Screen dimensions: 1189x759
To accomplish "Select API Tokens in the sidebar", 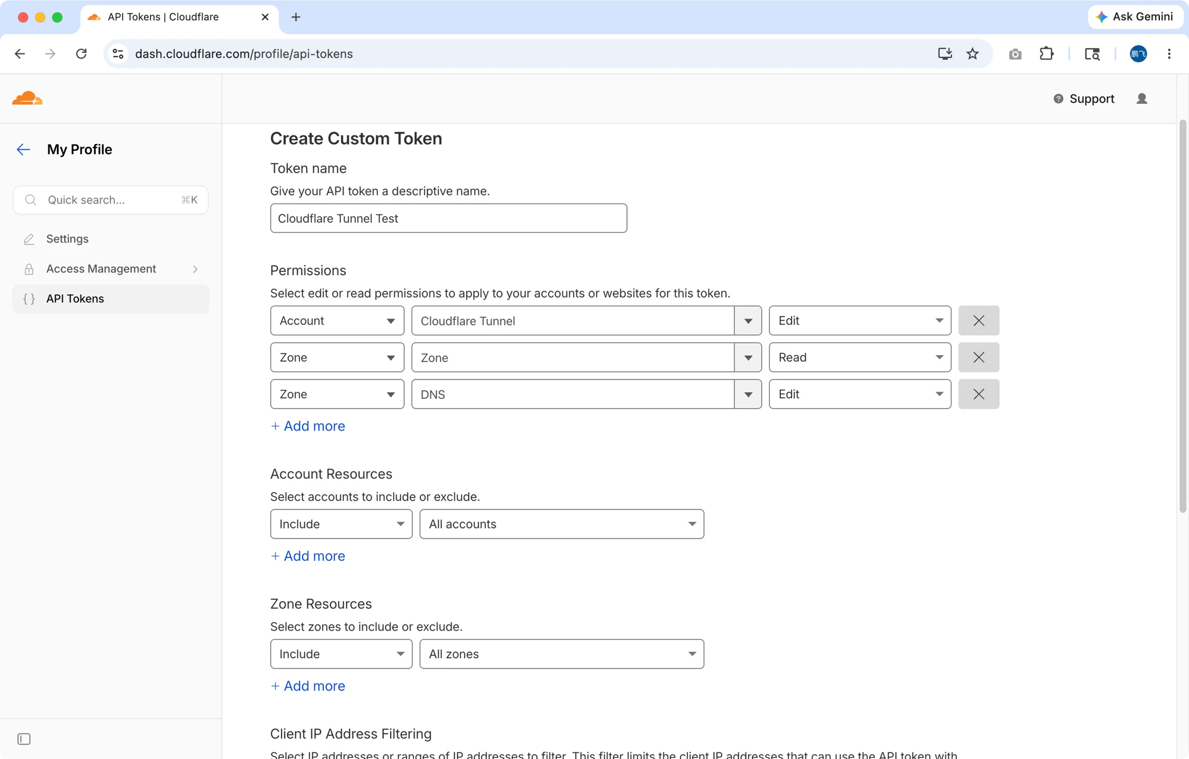I will click(110, 299).
